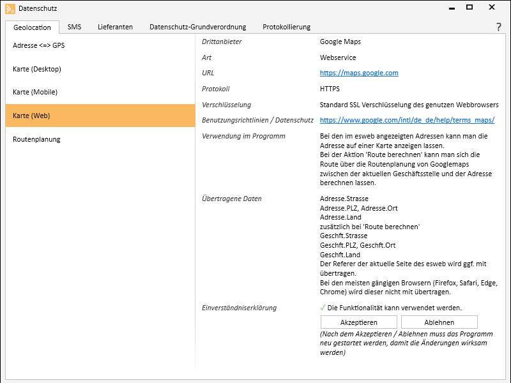The width and height of the screenshot is (511, 383).
Task: Click the 'Einverständniserklärung' label
Action: point(239,308)
